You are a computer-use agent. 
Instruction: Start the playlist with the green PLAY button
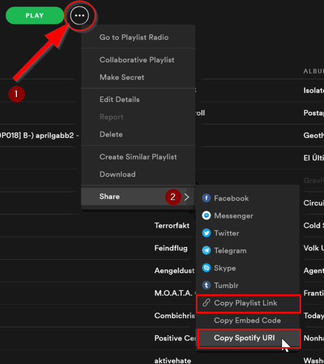pos(34,16)
